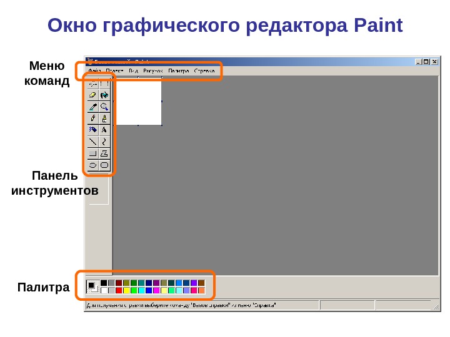Image resolution: width=450 pixels, height=337 pixels.
Task: Choose the bright red palette swatch
Action: coord(119,291)
